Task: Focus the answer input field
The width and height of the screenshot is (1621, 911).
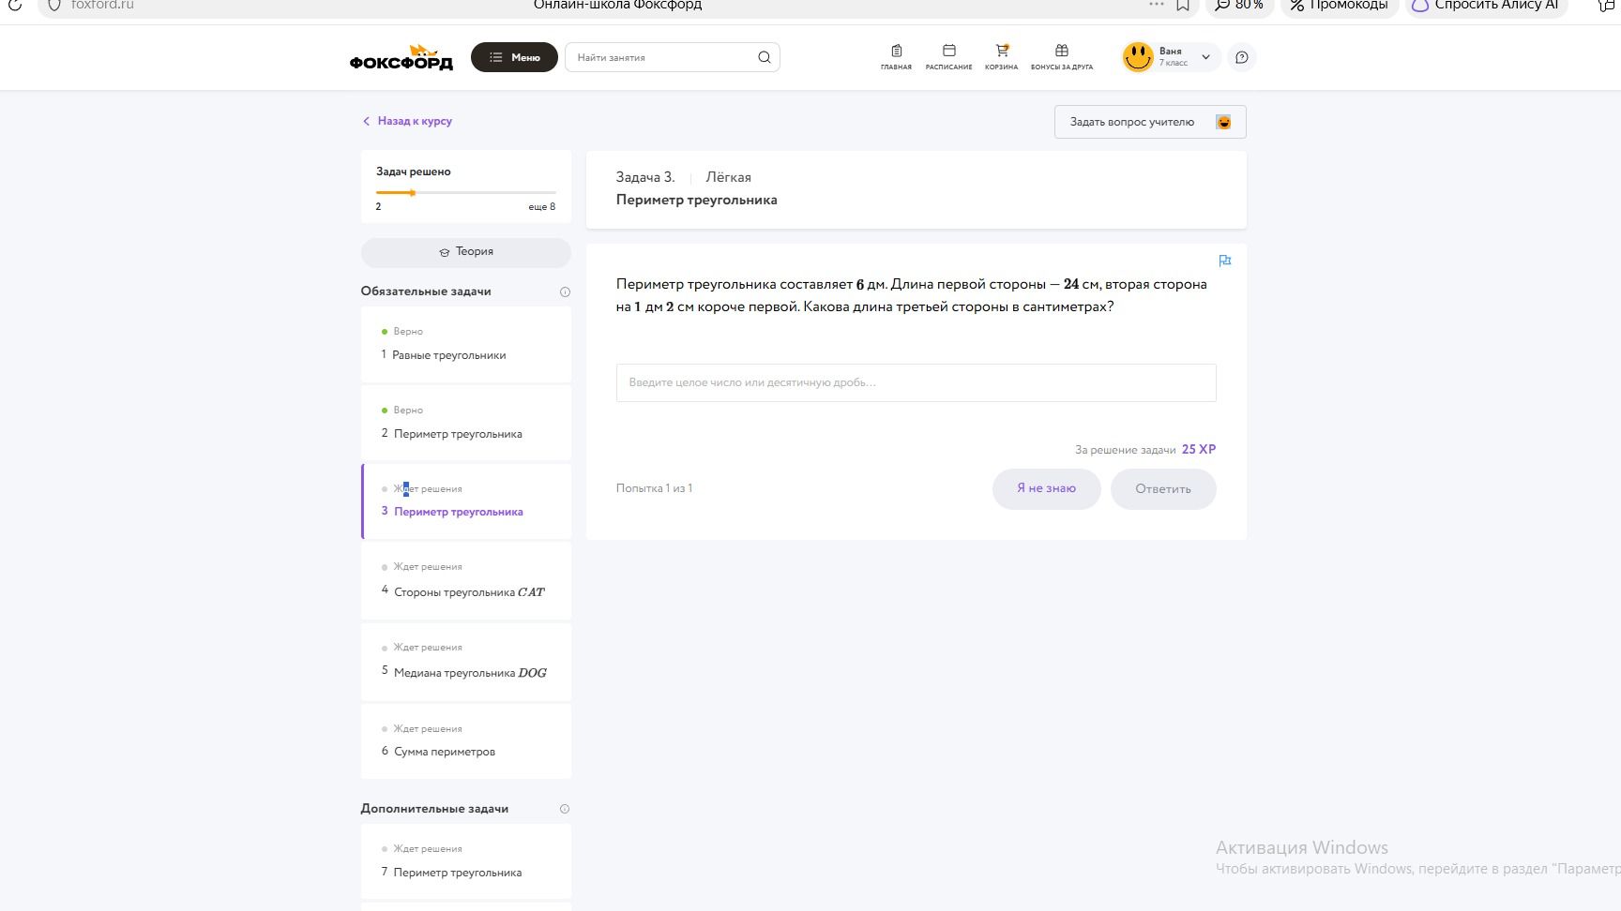Action: point(916,382)
